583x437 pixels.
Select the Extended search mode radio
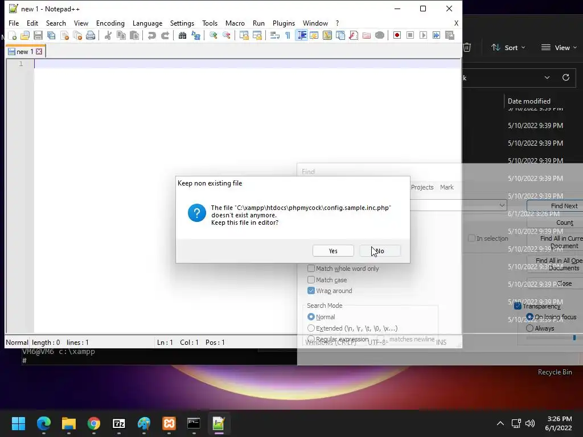[x=311, y=328]
